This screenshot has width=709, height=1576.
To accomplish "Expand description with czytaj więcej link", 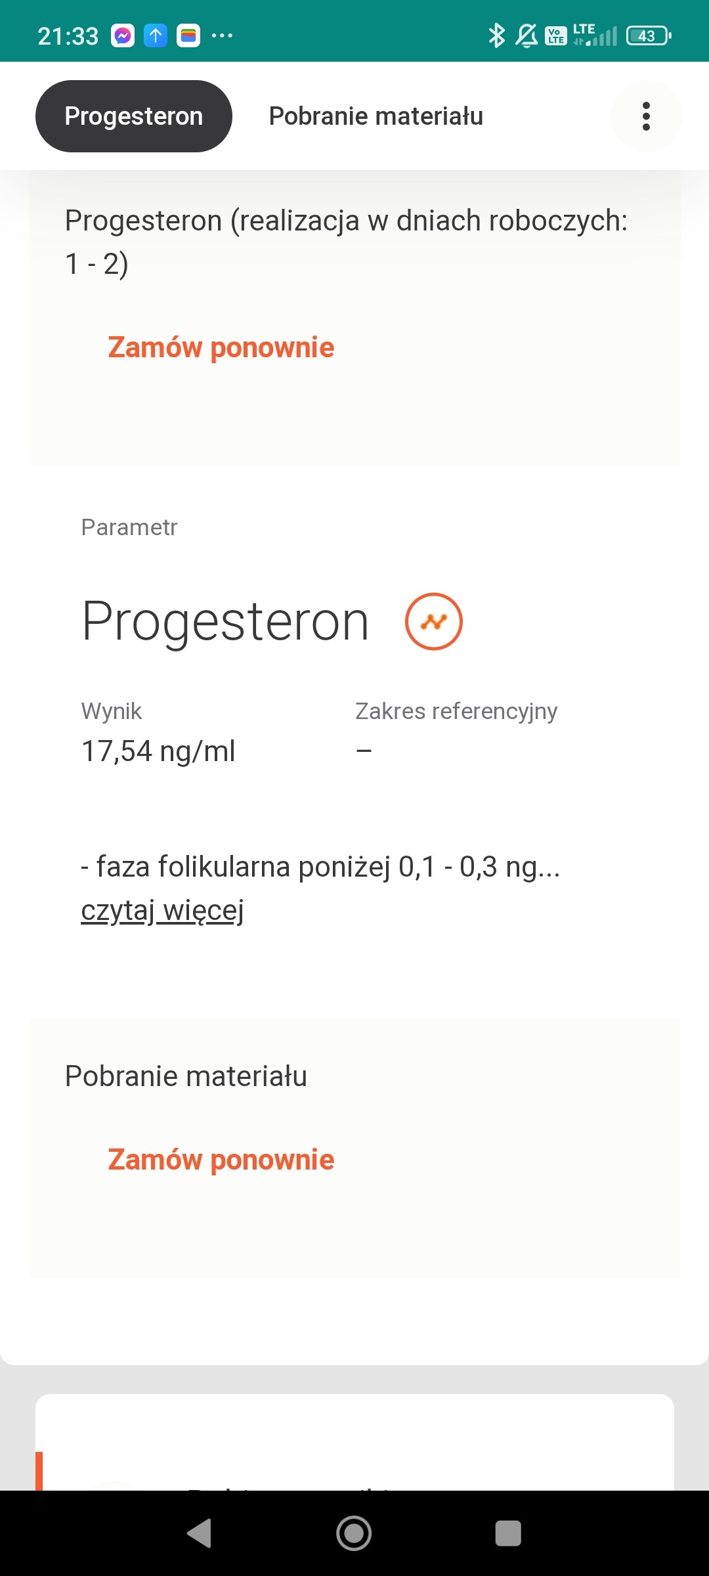I will click(x=162, y=911).
